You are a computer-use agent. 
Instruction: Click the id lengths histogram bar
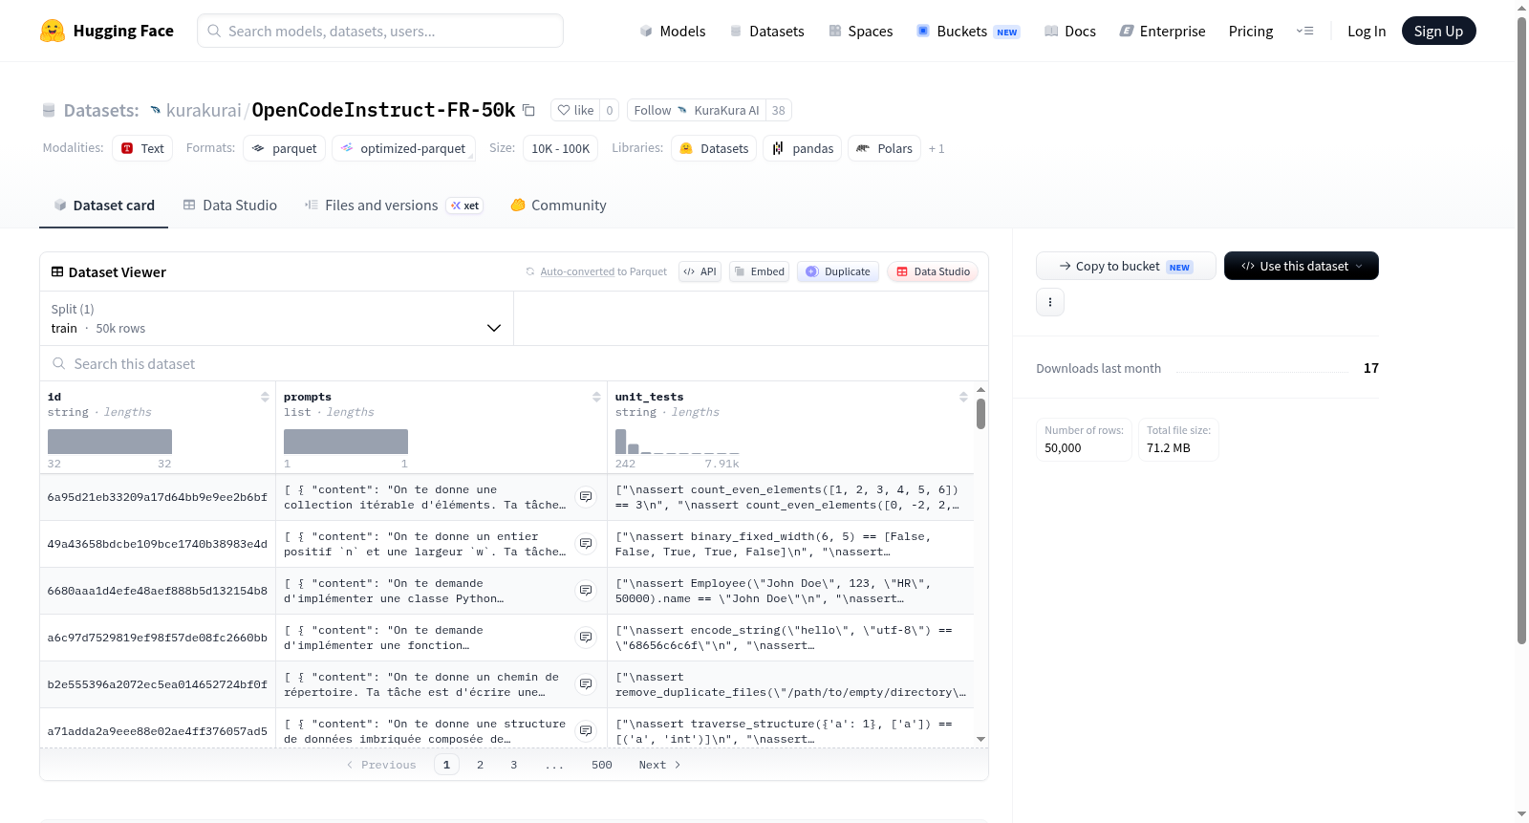pyautogui.click(x=110, y=442)
